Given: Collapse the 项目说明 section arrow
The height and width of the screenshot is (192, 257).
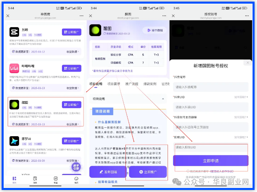Looking at the screenshot, I should [163, 99].
